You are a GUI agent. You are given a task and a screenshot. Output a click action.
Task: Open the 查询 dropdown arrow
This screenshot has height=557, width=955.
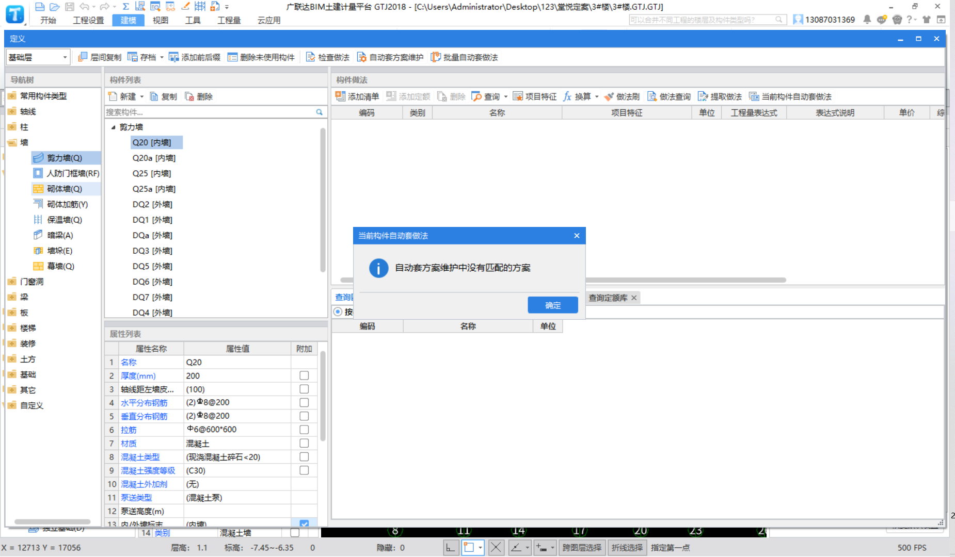click(x=506, y=96)
